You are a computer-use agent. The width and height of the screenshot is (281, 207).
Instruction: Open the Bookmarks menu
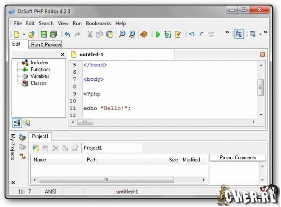point(98,23)
